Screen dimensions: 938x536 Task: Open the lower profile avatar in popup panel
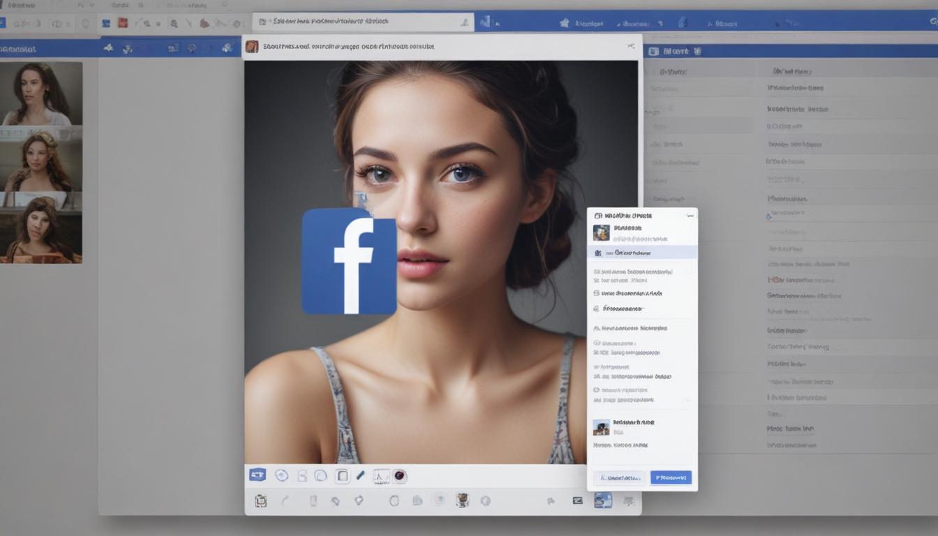(601, 427)
